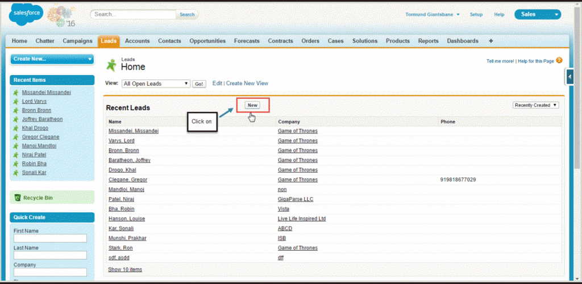Image resolution: width=582 pixels, height=284 pixels.
Task: Click phone number 919818677029
Action: (x=459, y=179)
